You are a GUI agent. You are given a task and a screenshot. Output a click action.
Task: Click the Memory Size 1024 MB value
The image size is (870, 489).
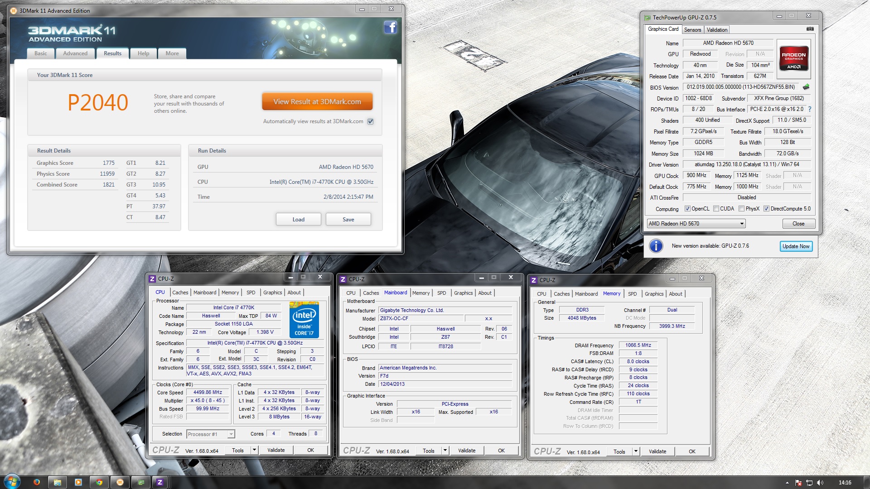[x=703, y=153]
